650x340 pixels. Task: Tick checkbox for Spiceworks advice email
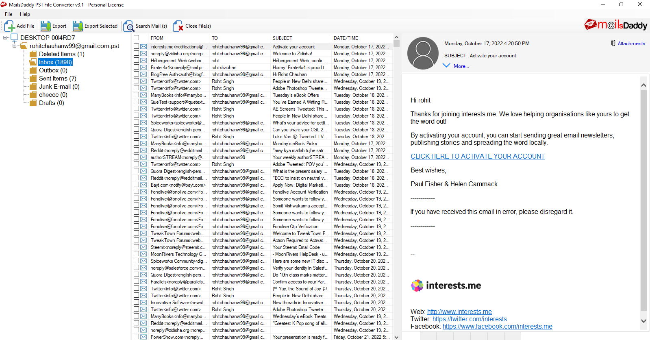point(137,123)
